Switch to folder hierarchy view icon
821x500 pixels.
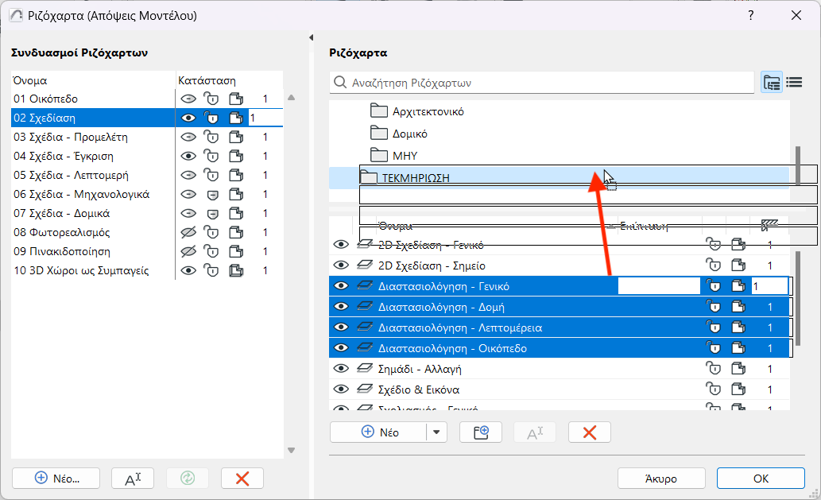pyautogui.click(x=771, y=82)
